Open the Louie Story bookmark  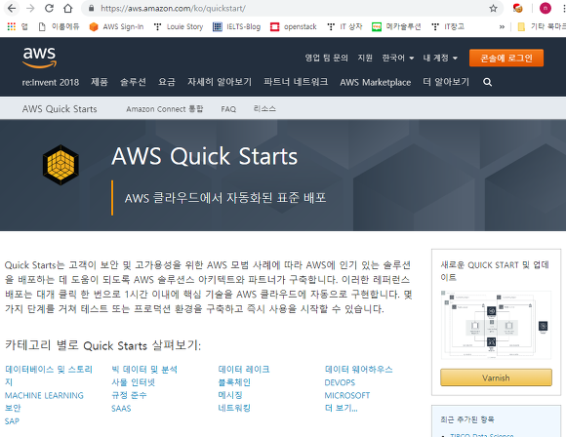(x=179, y=26)
